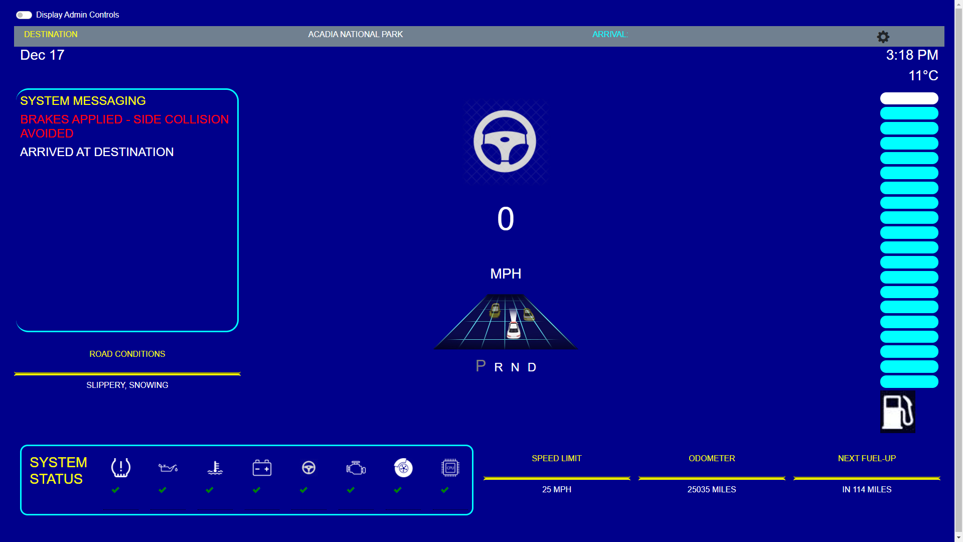963x542 pixels.
Task: Select the N neutral gear
Action: click(515, 367)
